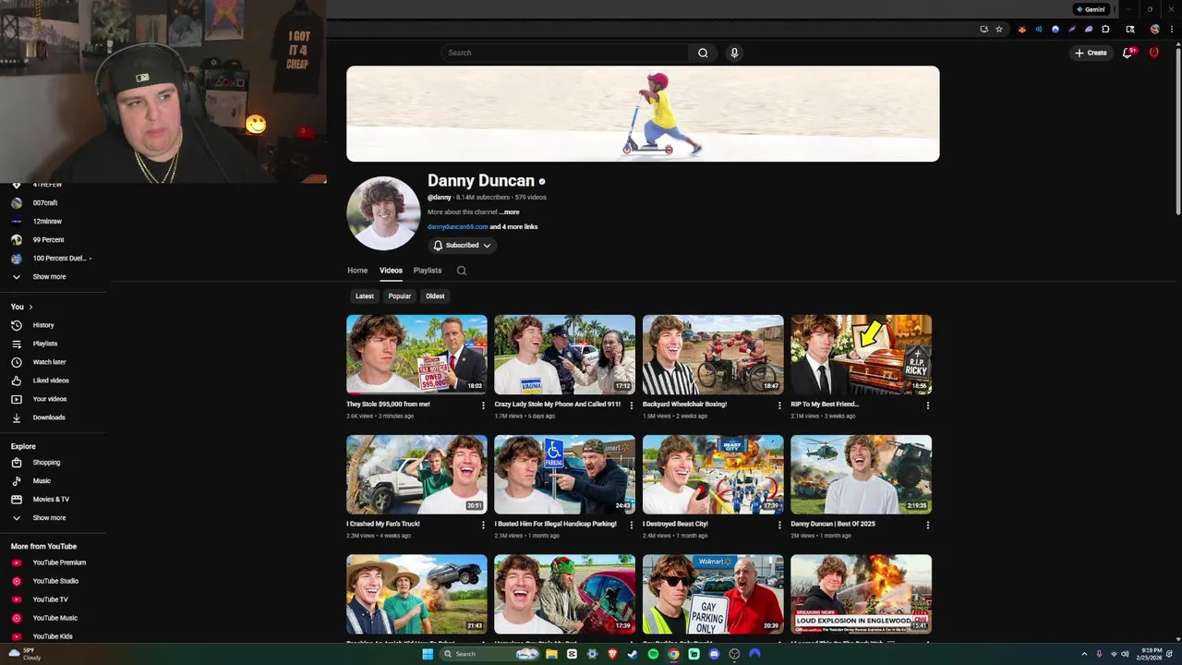This screenshot has width=1182, height=665.
Task: Activate voice search microphone icon
Action: (x=734, y=53)
